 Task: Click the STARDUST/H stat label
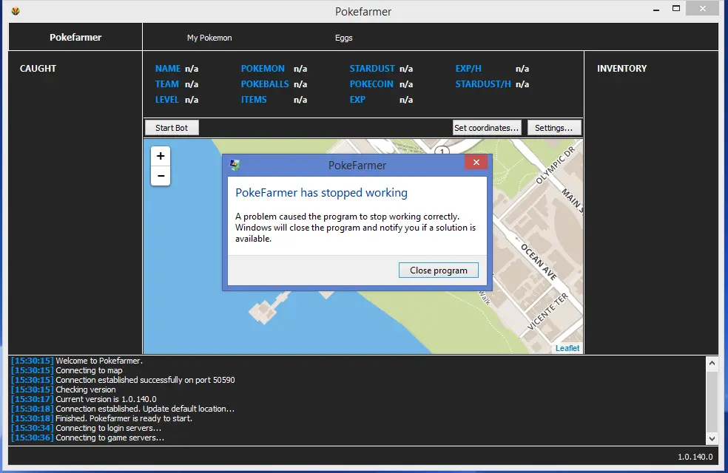click(x=483, y=84)
